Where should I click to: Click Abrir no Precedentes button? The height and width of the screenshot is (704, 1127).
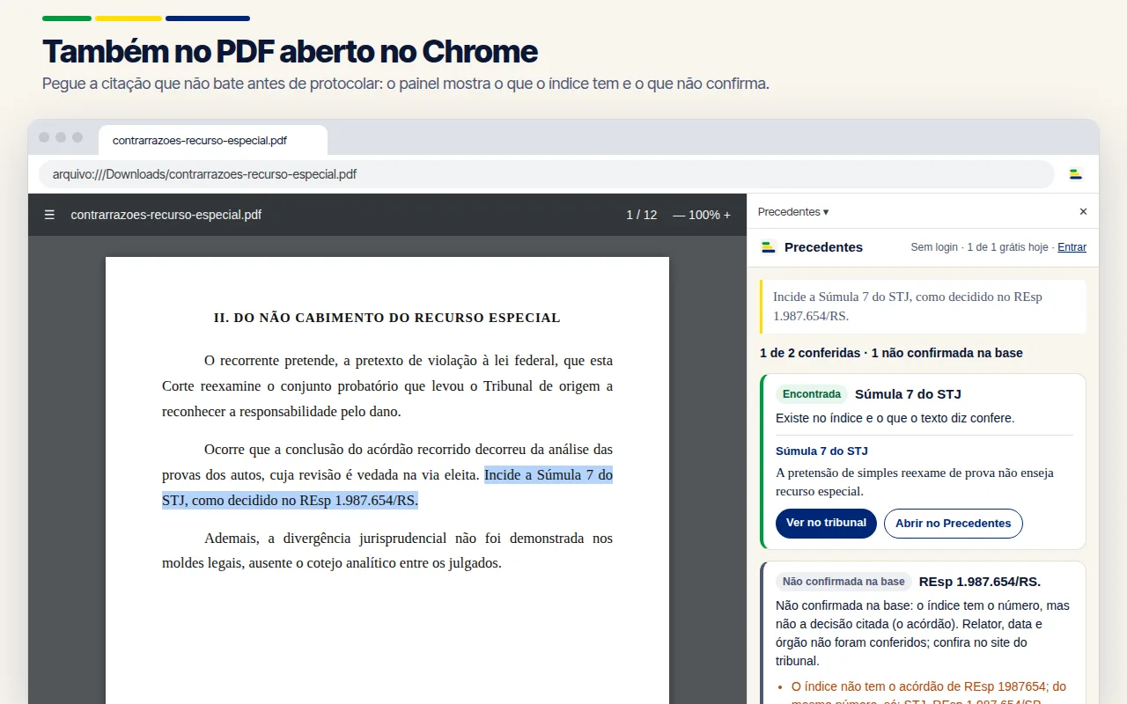(x=953, y=523)
